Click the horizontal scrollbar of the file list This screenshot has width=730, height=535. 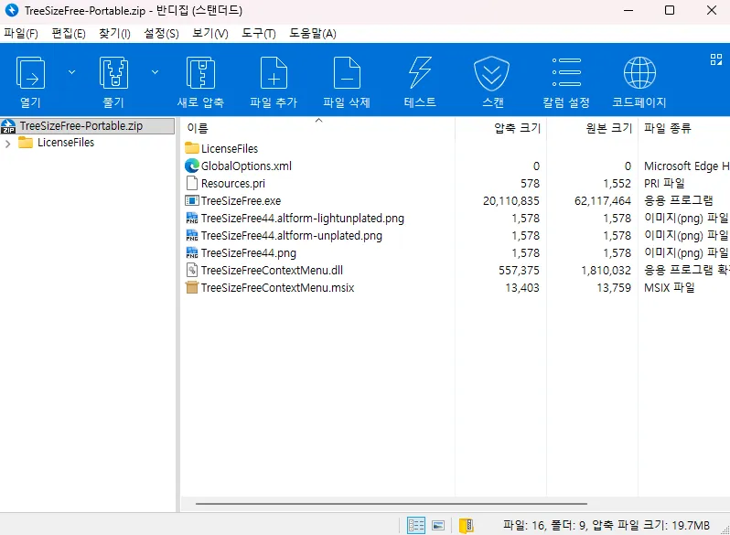[x=392, y=503]
